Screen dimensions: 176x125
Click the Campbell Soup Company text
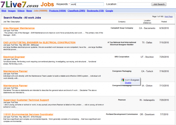(122, 28)
